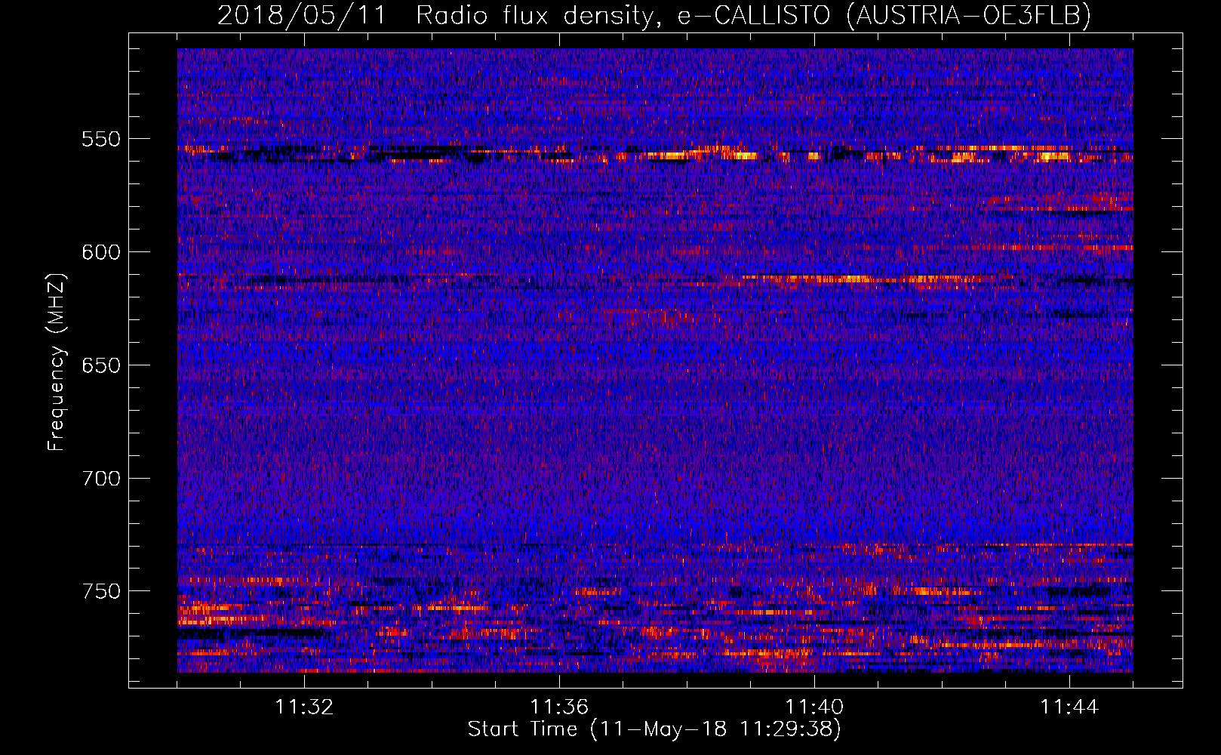The height and width of the screenshot is (755, 1221).
Task: Click the 650 frequency tick label
Action: click(101, 365)
